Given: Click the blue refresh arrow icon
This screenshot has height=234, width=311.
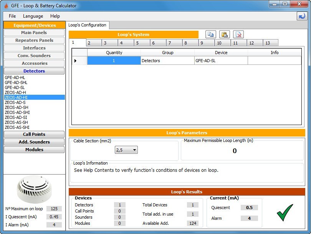Looking at the screenshot, I should pos(301,16).
